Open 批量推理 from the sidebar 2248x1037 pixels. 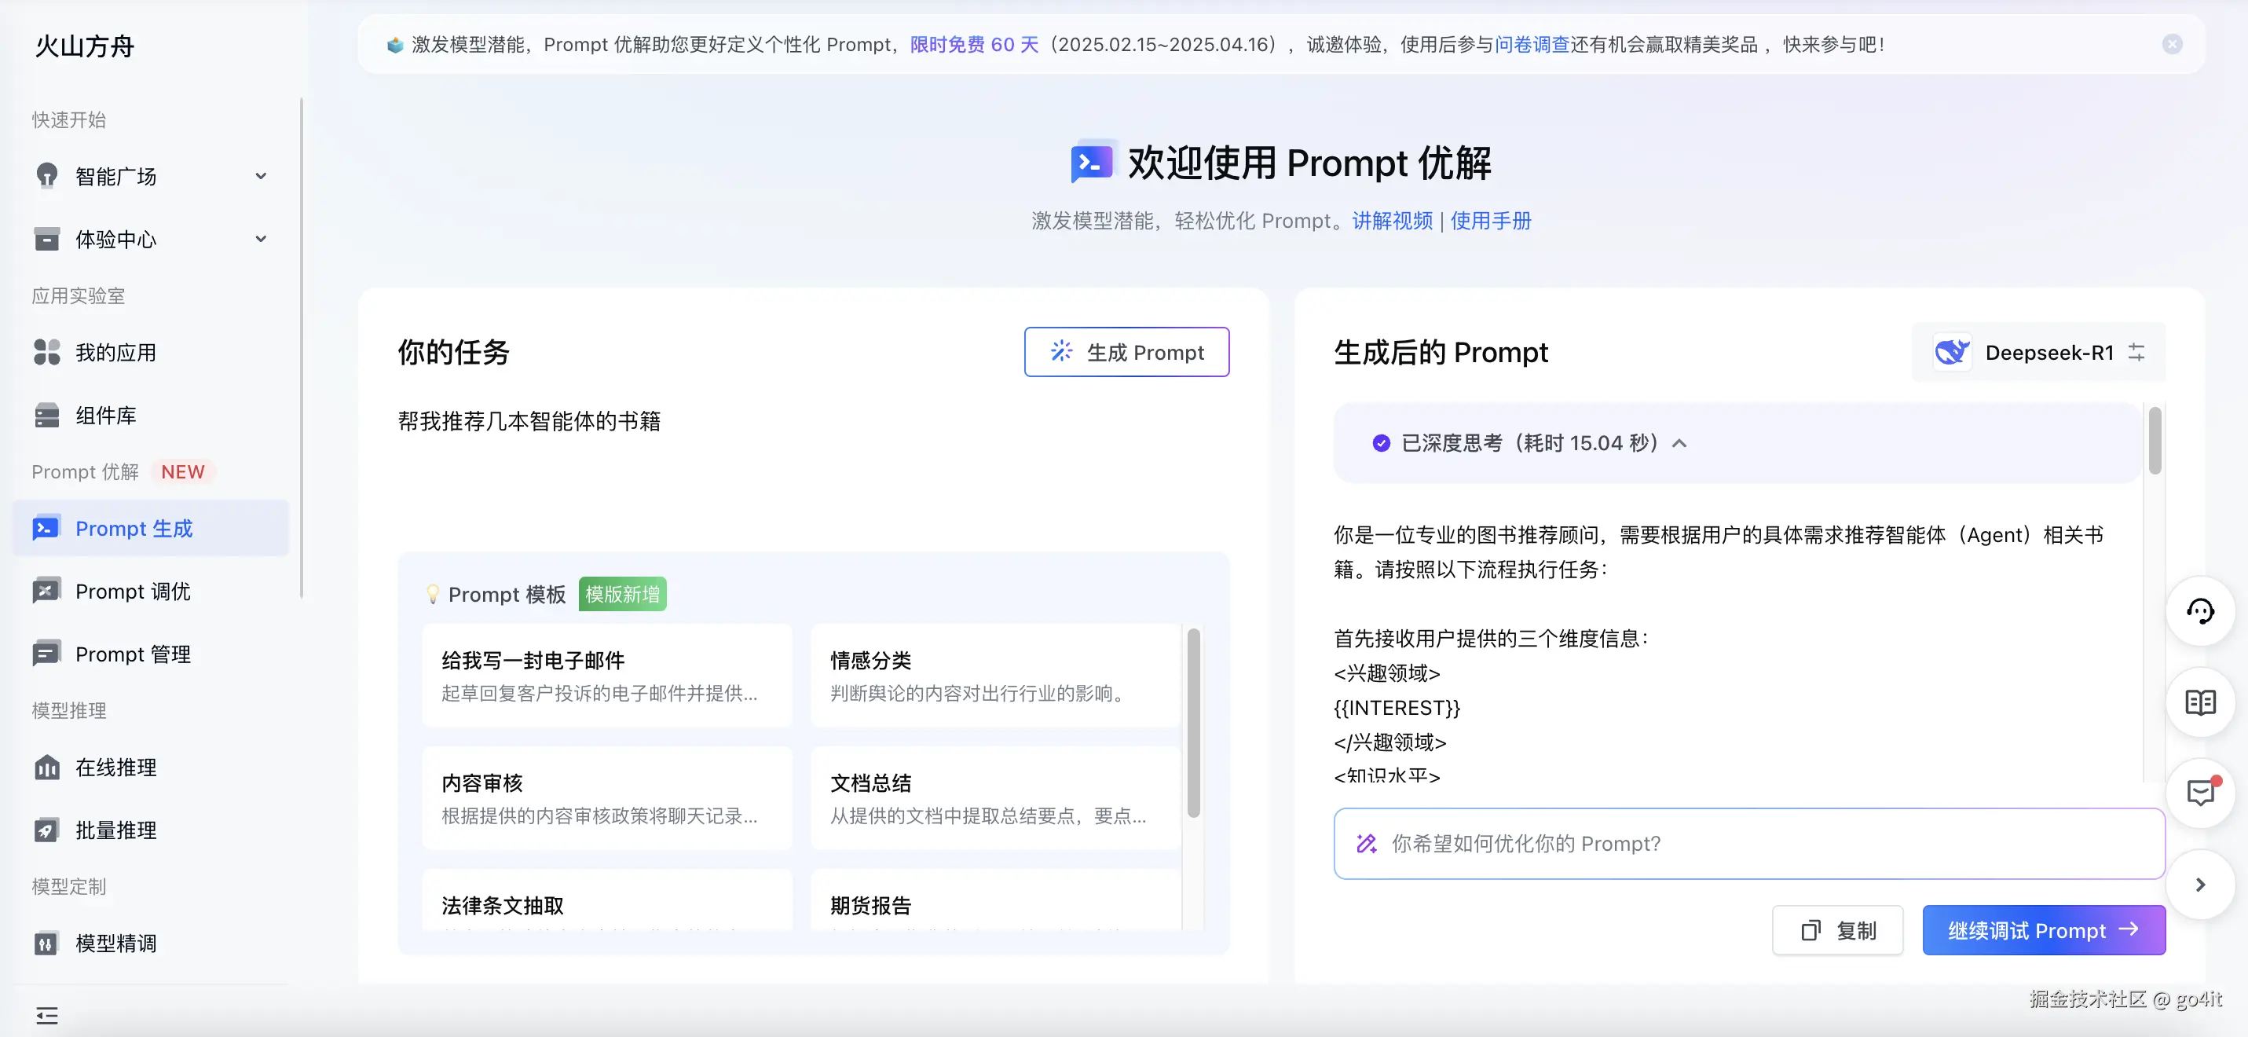tap(116, 830)
